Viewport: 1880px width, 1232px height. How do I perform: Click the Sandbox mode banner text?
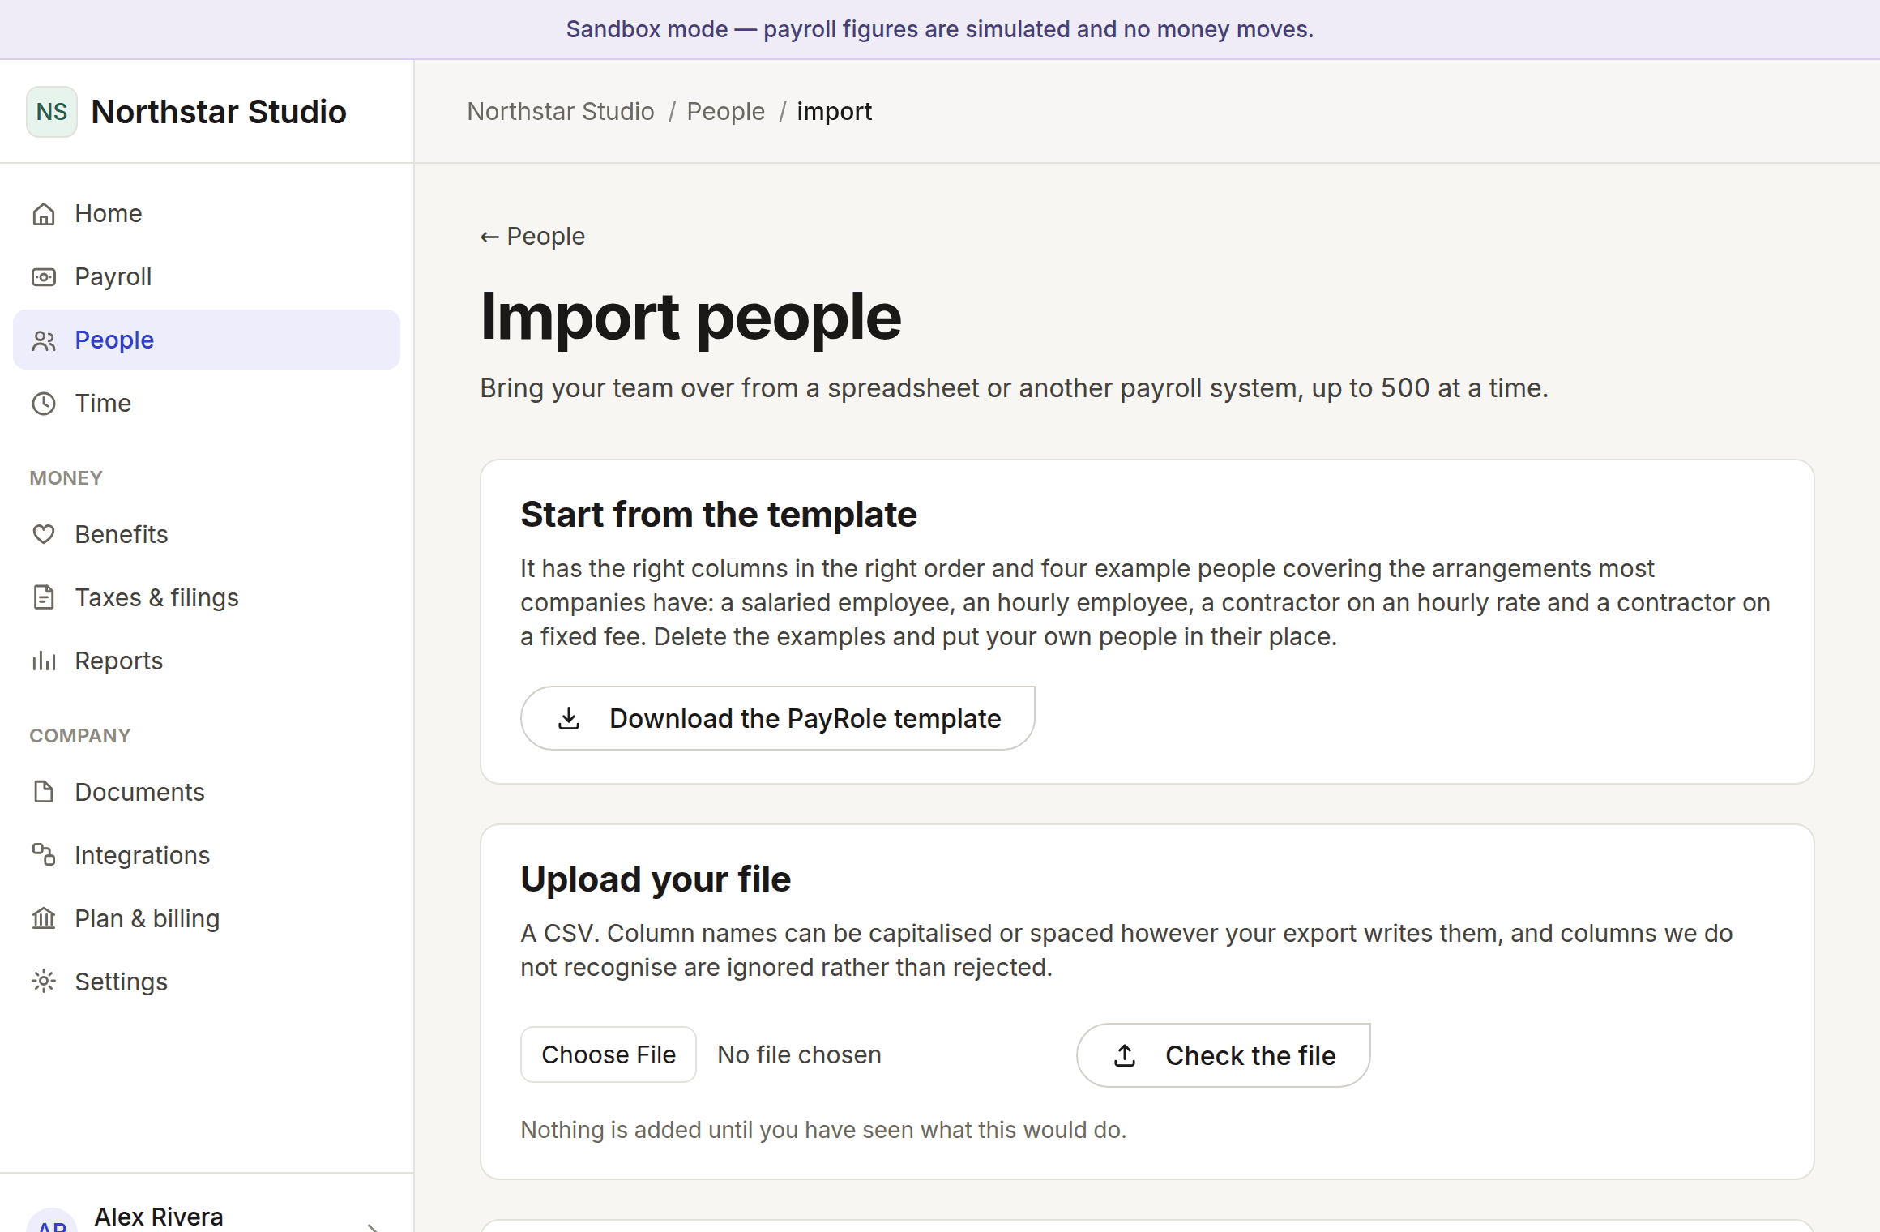(x=940, y=29)
